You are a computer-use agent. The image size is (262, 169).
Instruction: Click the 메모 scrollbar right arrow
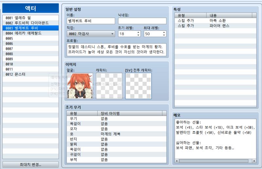click(254, 161)
